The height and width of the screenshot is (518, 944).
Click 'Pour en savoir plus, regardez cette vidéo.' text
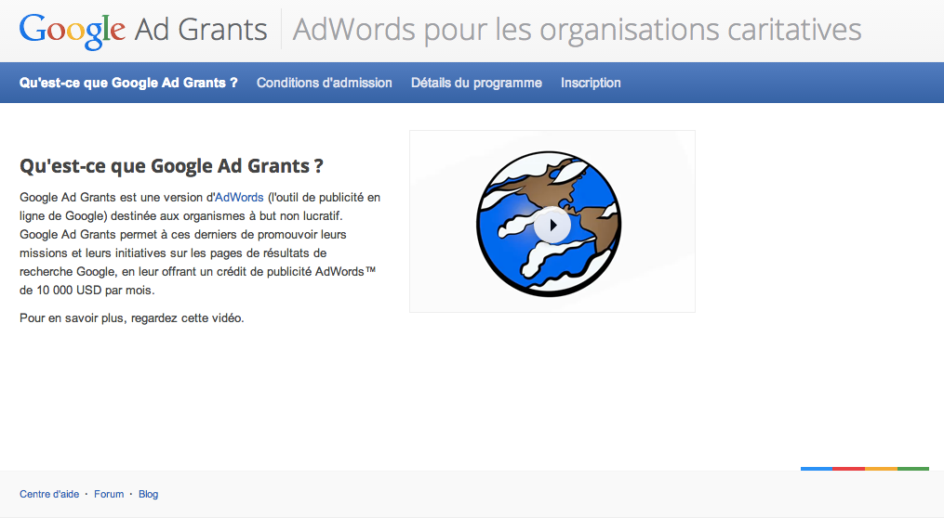[132, 317]
